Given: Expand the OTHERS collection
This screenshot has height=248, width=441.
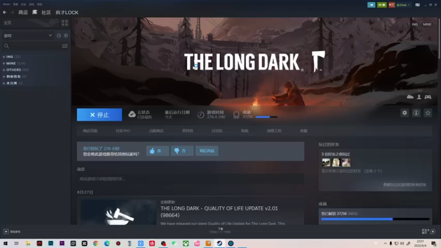Looking at the screenshot, I should (x=4, y=70).
